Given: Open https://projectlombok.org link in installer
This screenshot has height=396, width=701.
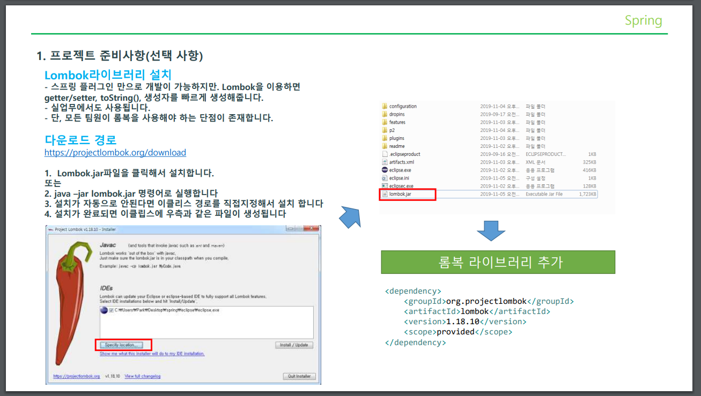Looking at the screenshot, I should tap(77, 376).
